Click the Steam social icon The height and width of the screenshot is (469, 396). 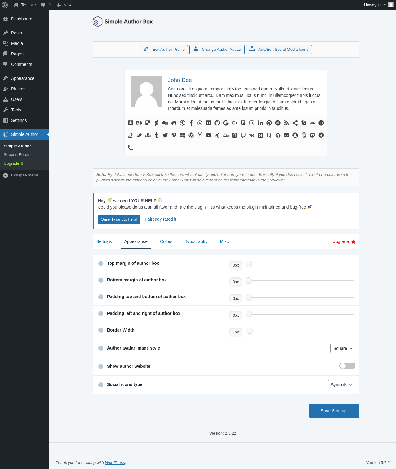click(x=139, y=135)
